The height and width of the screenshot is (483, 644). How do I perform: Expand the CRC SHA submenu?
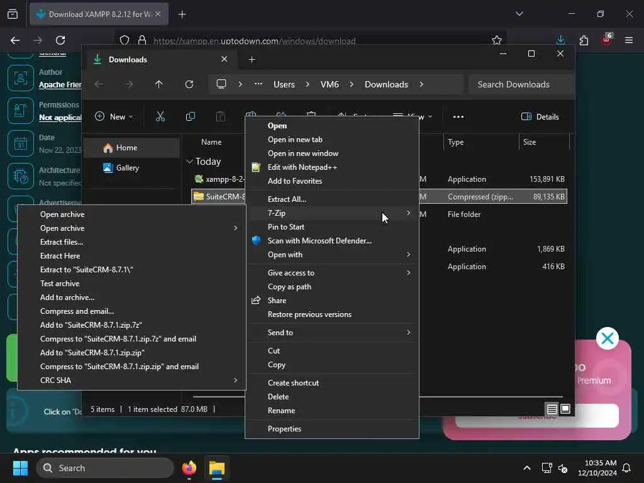[131, 380]
